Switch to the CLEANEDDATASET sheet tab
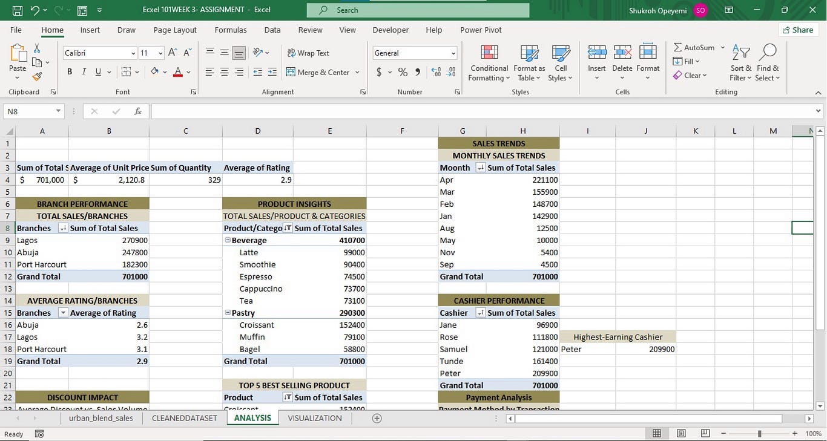Screen dimensions: 827x441 (x=185, y=418)
